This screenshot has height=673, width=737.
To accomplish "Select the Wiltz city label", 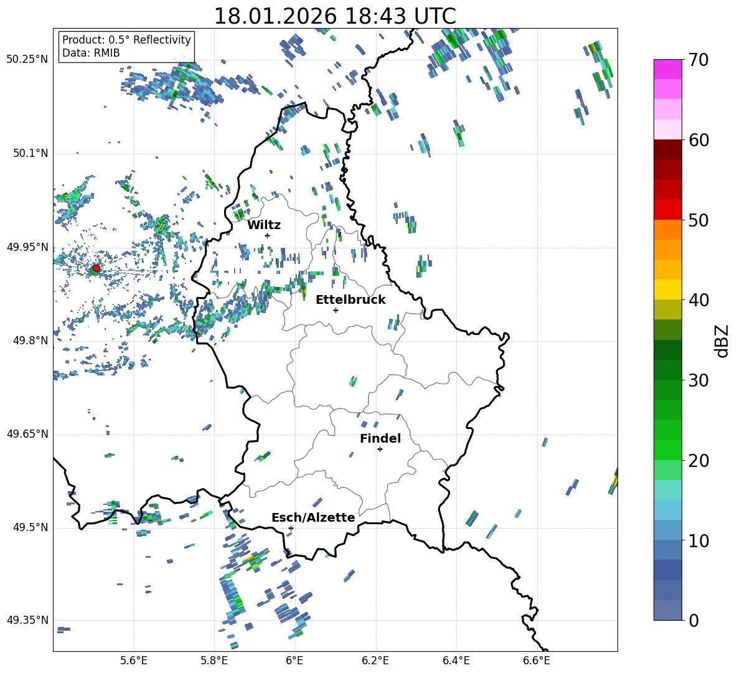I will coord(264,225).
